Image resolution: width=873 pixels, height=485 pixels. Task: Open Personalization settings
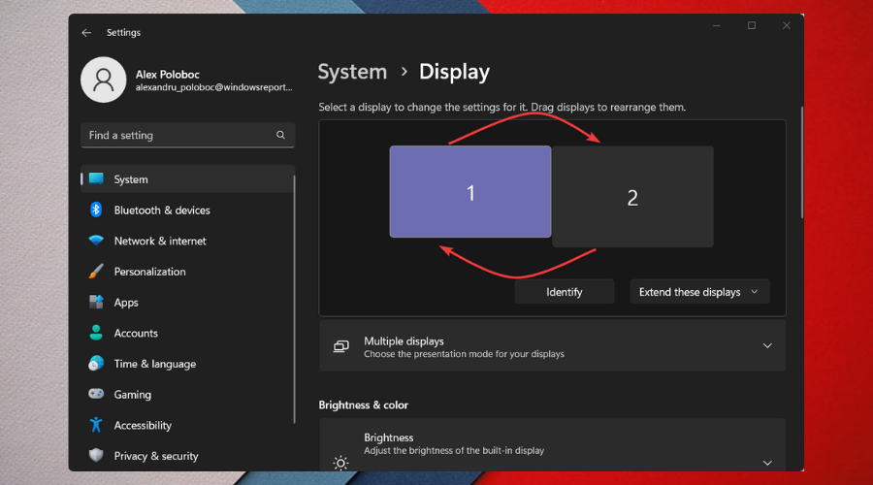pos(187,272)
